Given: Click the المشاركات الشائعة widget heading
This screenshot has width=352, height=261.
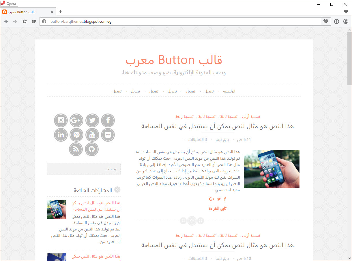Looking at the screenshot, I should pos(93,190).
